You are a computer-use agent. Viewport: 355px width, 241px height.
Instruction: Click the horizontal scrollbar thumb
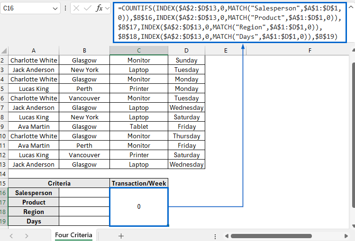[x=270, y=235]
